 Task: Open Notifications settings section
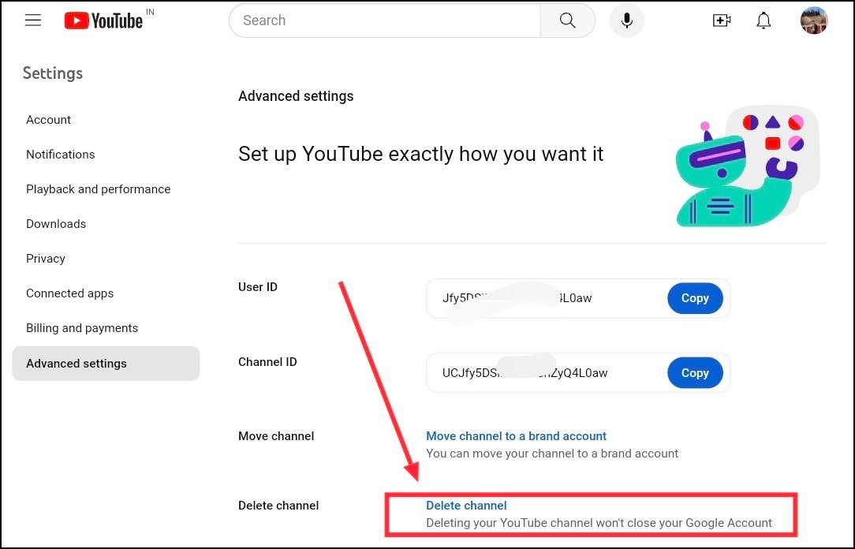click(x=61, y=155)
